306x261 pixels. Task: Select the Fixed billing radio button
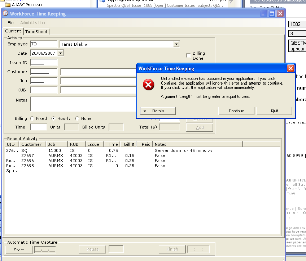32,118
